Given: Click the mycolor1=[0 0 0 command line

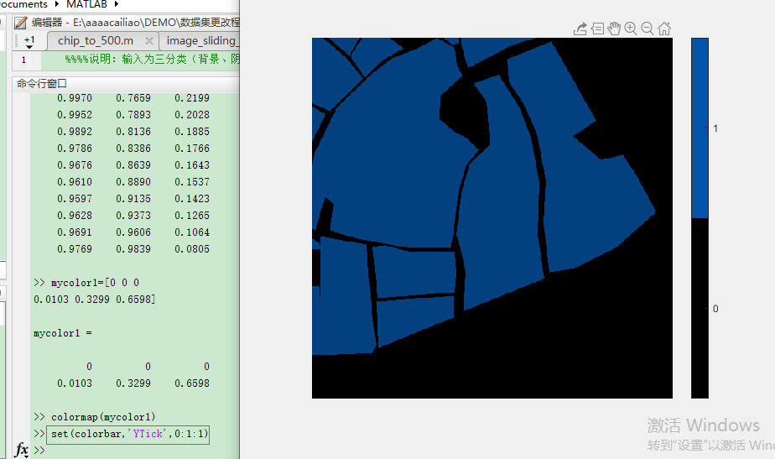Looking at the screenshot, I should (x=95, y=283).
